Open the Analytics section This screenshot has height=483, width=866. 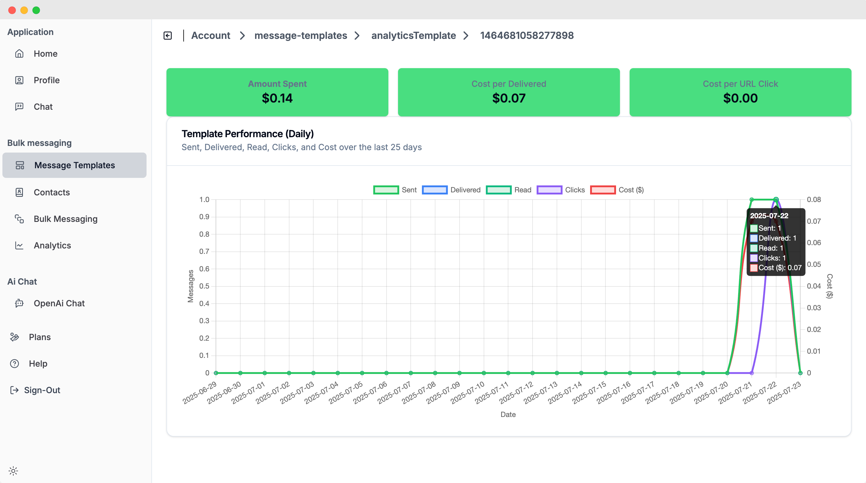tap(74, 245)
